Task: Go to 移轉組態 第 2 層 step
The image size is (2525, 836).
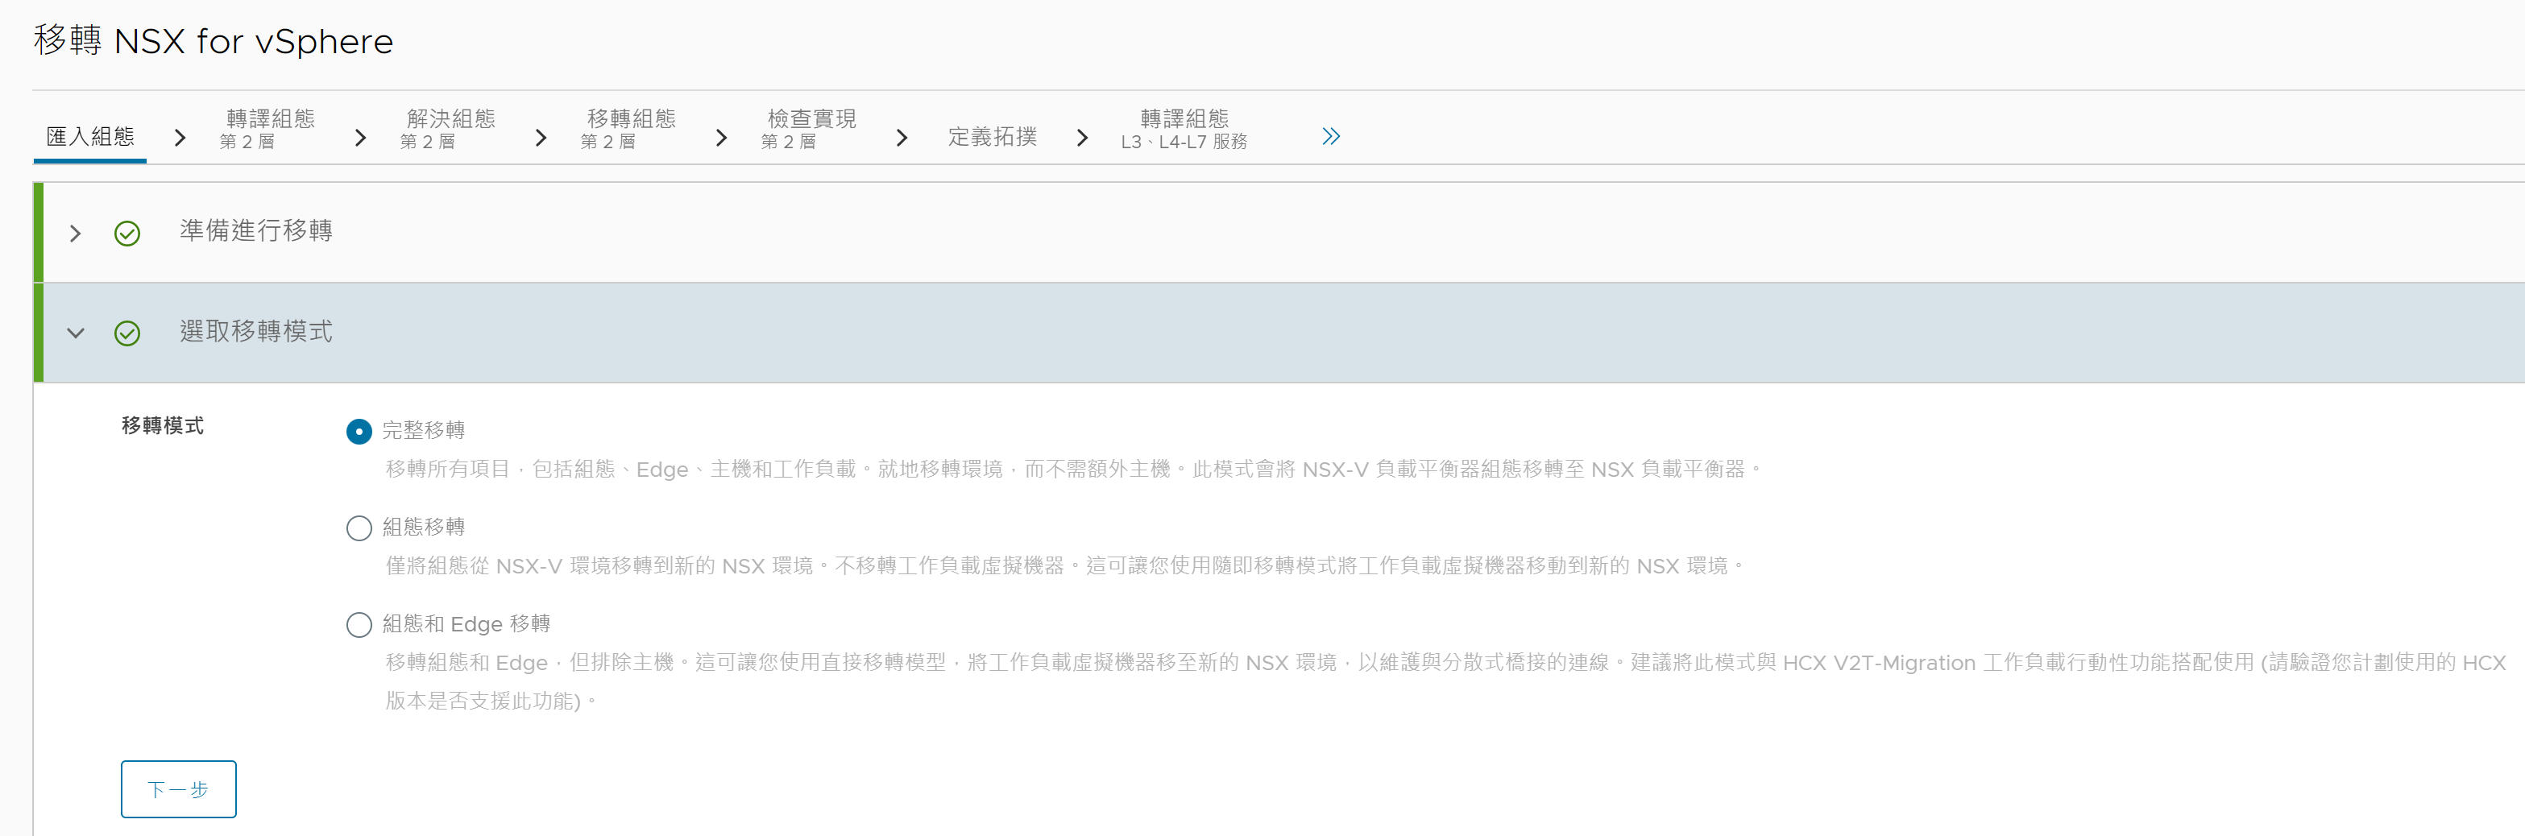Action: (628, 130)
